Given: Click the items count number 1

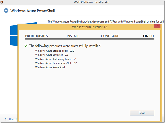Looking at the screenshot, I should pyautogui.click(x=6, y=119).
